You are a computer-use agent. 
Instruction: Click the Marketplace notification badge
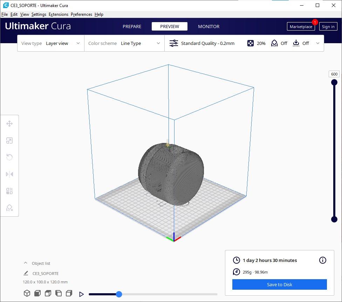tap(315, 22)
